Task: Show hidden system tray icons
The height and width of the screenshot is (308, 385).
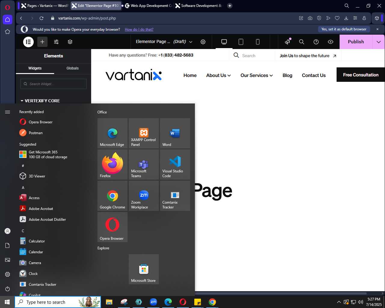Action: 339,302
